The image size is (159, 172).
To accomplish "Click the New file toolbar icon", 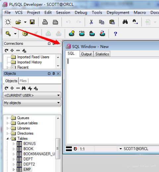I will click(8, 22).
